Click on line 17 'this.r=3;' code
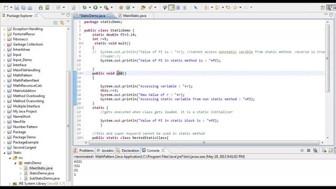The image size is (336, 189). point(109,90)
